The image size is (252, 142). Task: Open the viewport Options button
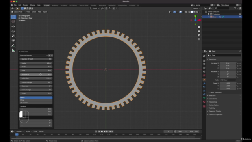coord(196,9)
